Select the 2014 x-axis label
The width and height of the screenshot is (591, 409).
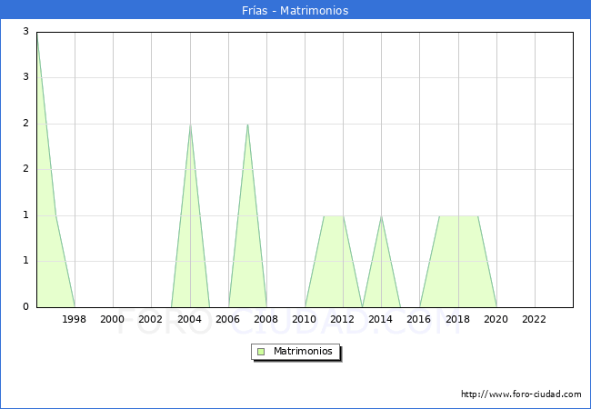(x=381, y=319)
